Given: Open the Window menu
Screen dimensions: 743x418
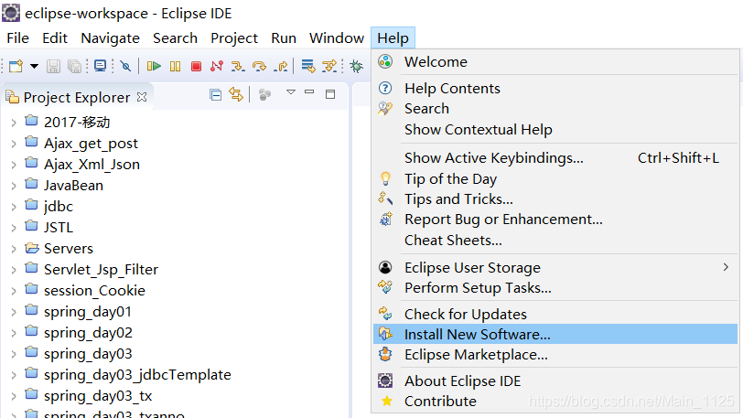Looking at the screenshot, I should [337, 38].
